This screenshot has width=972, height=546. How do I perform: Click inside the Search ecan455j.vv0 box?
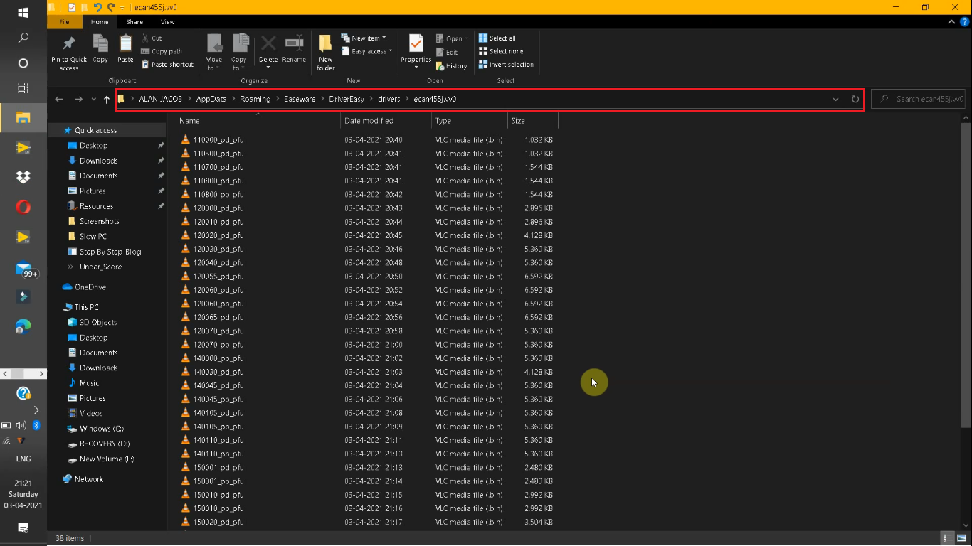[918, 99]
